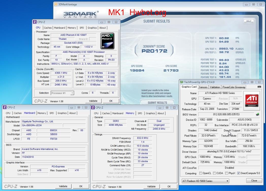Open CPU tab in Mainboard CPU-Z window
This screenshot has height=191, width=266.
(x=8, y=113)
